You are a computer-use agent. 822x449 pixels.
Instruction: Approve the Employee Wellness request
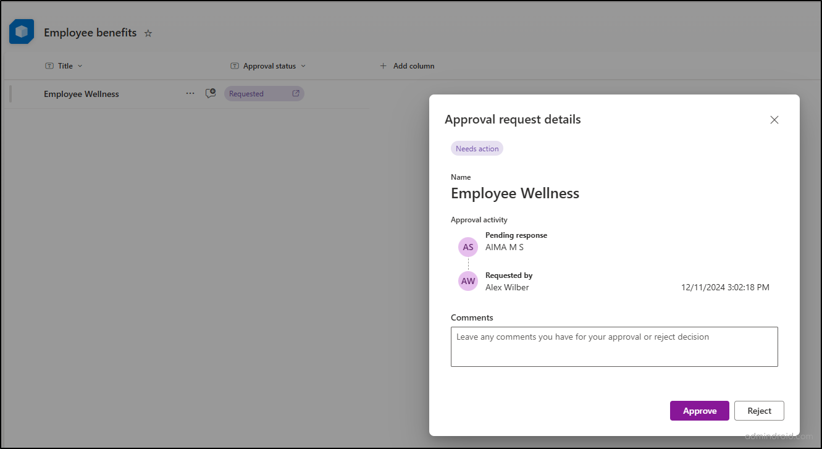click(x=699, y=410)
